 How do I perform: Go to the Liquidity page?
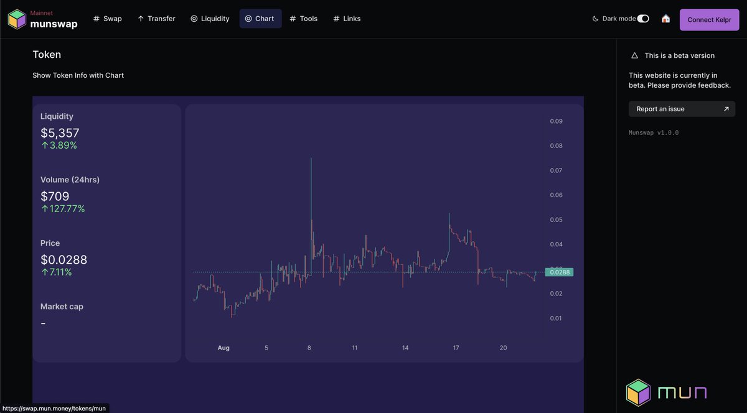tap(210, 19)
